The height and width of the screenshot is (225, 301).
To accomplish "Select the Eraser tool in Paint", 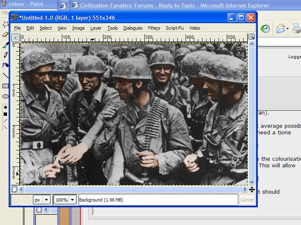I will 5,35.
